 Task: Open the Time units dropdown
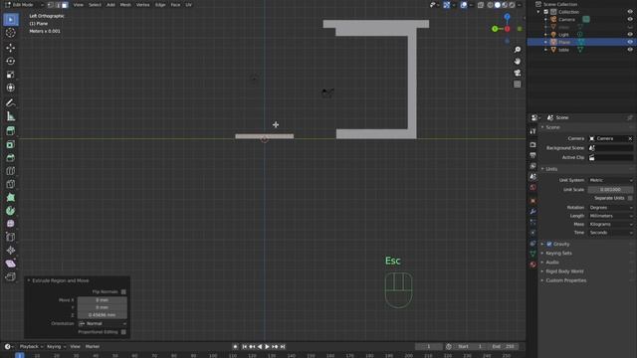pyautogui.click(x=610, y=233)
